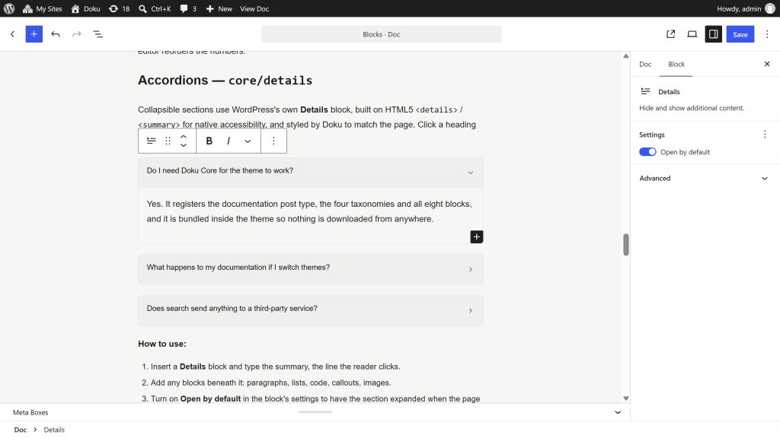Open Ctrl+K command search
This screenshot has width=780, height=438.
coord(155,8)
